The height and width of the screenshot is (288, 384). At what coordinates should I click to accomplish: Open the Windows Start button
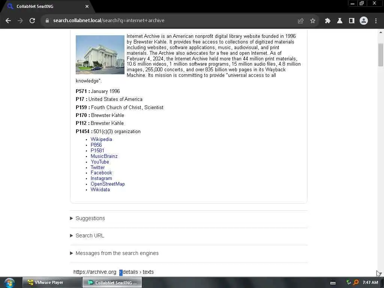pyautogui.click(x=9, y=283)
